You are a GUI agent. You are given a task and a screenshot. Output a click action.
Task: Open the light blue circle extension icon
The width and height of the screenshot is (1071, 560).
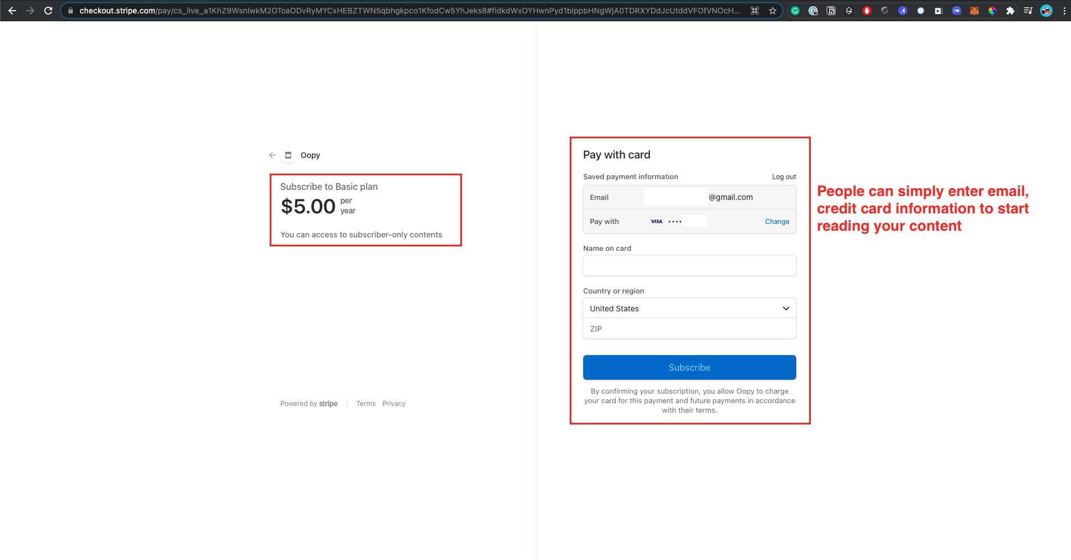pos(921,11)
